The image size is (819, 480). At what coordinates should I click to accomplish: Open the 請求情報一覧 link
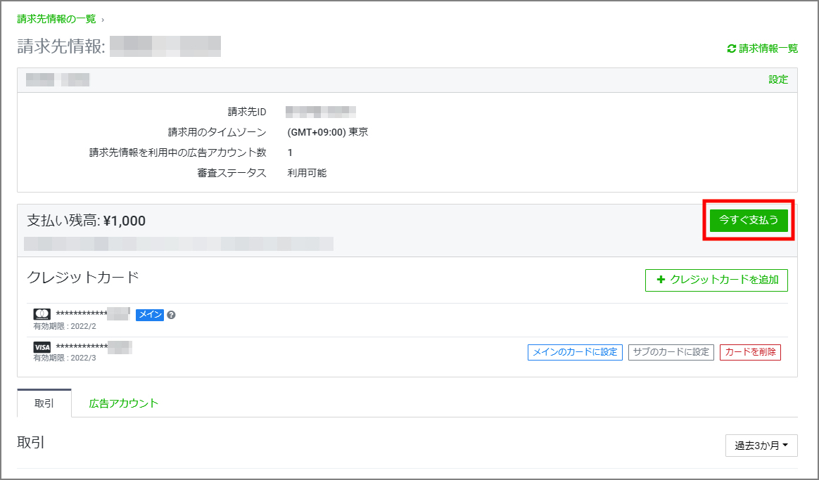pyautogui.click(x=768, y=49)
